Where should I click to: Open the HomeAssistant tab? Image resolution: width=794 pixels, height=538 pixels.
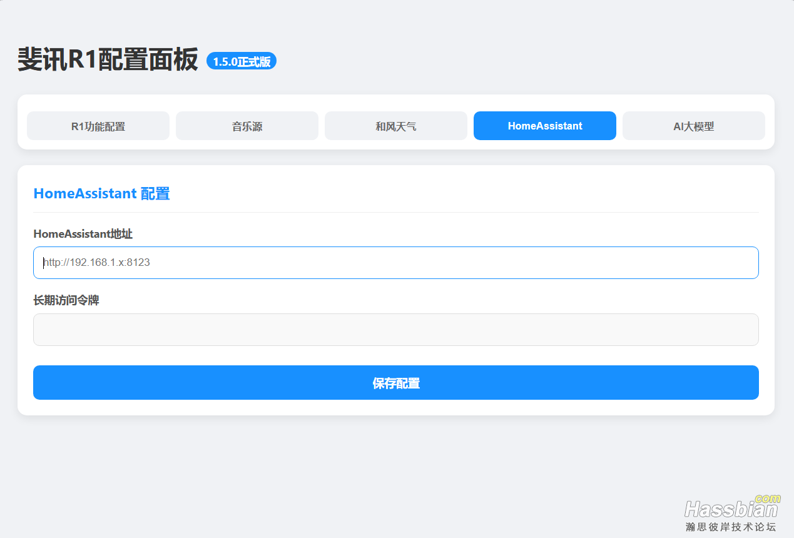click(545, 126)
